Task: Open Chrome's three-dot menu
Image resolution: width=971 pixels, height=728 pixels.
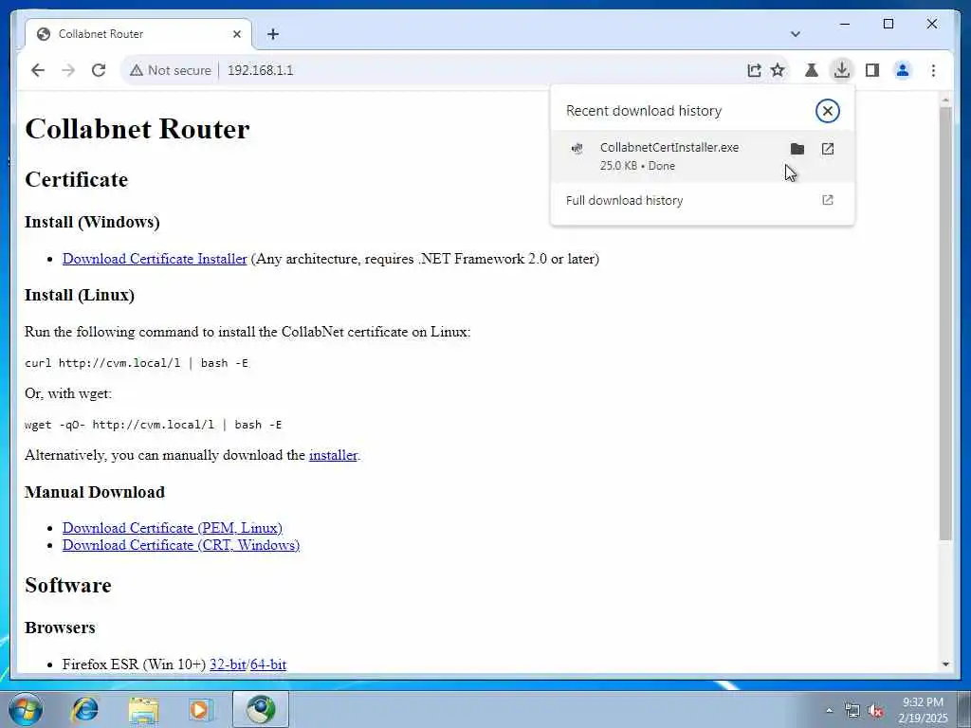Action: [x=933, y=70]
